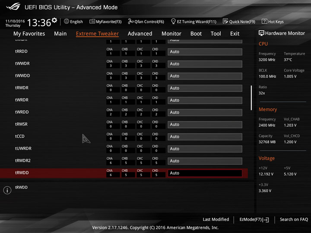
Task: Click the tUWRDR Auto input field
Action: 205,149
